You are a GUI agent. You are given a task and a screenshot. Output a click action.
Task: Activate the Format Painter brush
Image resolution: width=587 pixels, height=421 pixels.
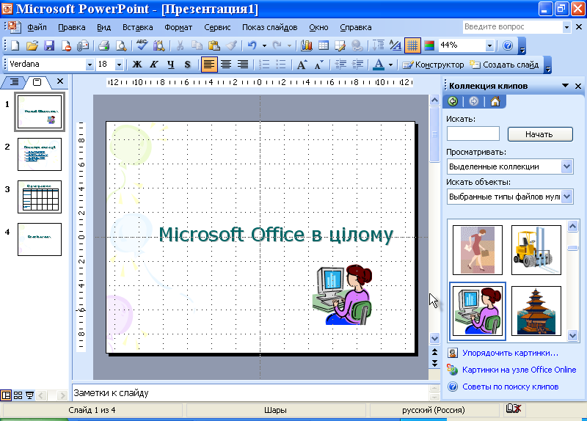(x=231, y=45)
